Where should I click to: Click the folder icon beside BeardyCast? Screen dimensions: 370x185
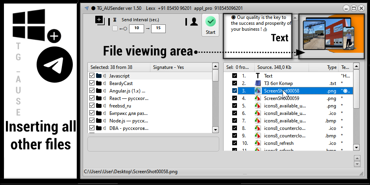99,83
